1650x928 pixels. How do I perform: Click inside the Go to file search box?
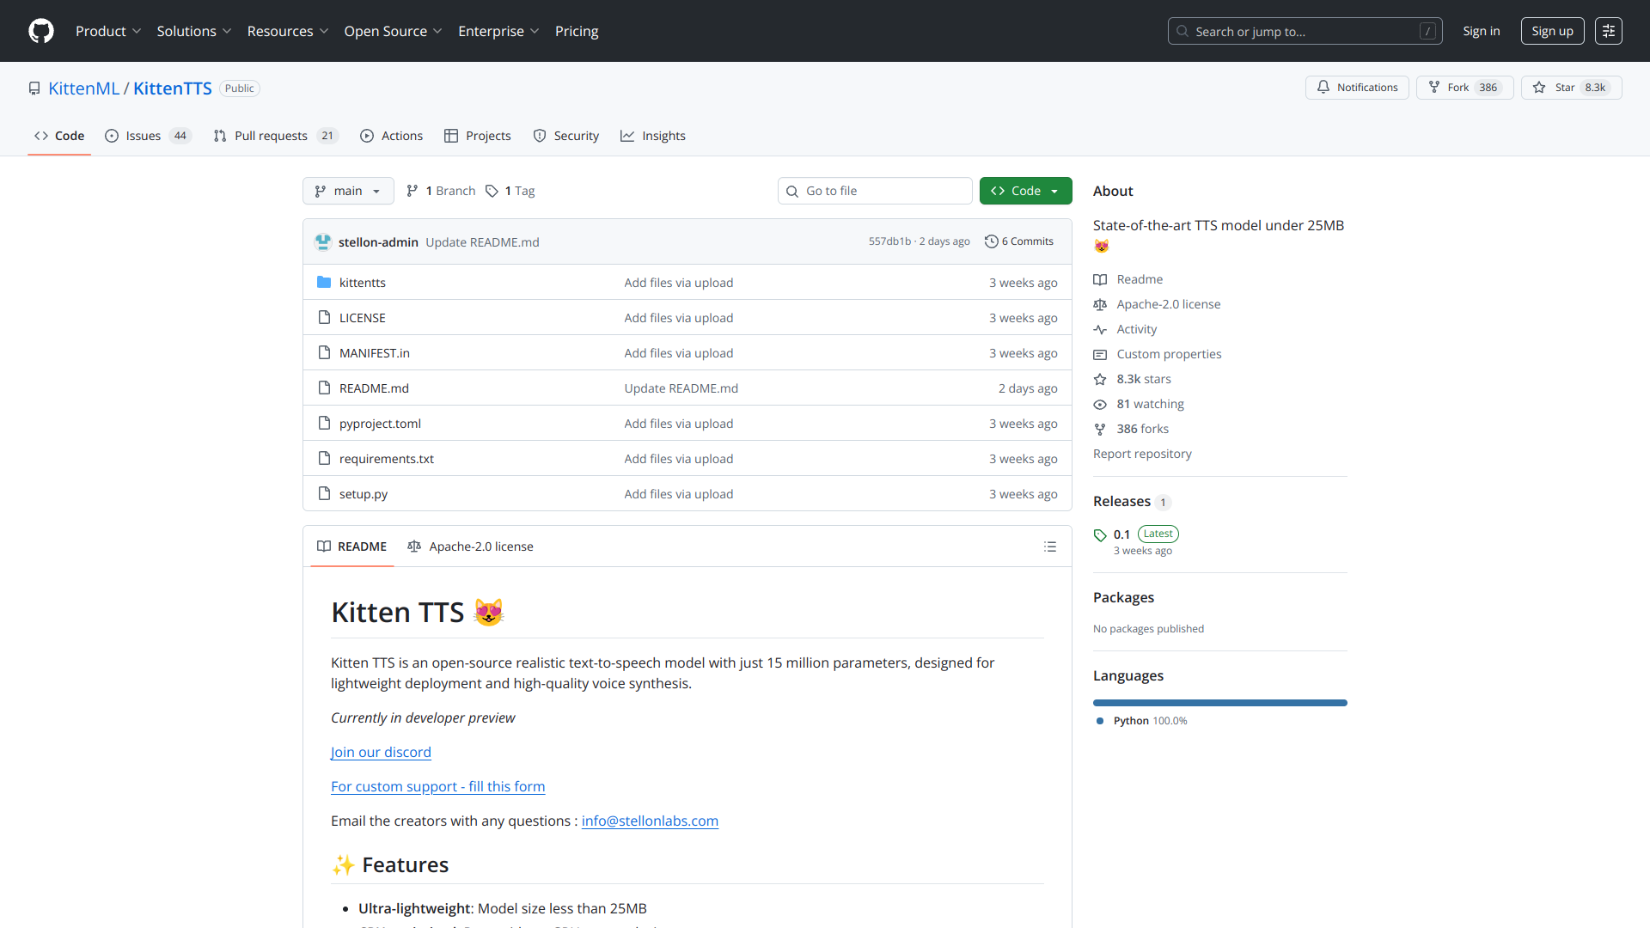click(875, 191)
